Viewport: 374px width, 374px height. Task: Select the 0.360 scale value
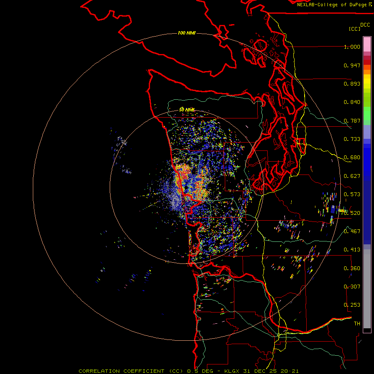coord(352,268)
